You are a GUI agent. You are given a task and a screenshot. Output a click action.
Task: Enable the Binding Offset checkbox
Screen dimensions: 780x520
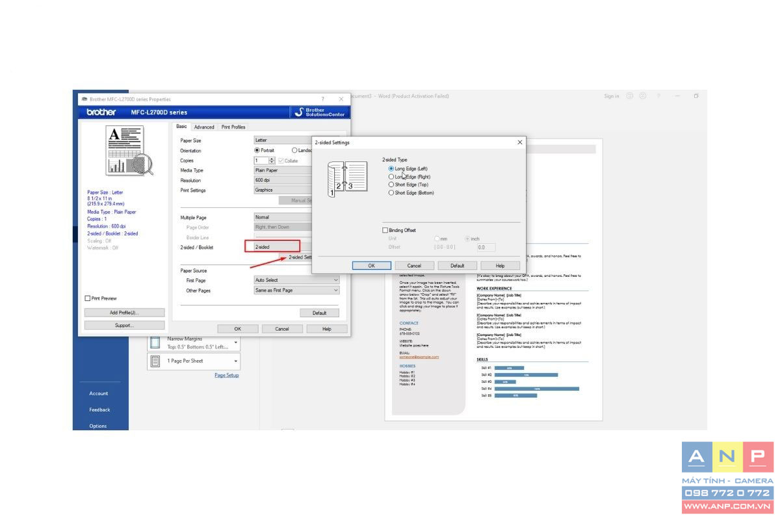click(x=385, y=230)
